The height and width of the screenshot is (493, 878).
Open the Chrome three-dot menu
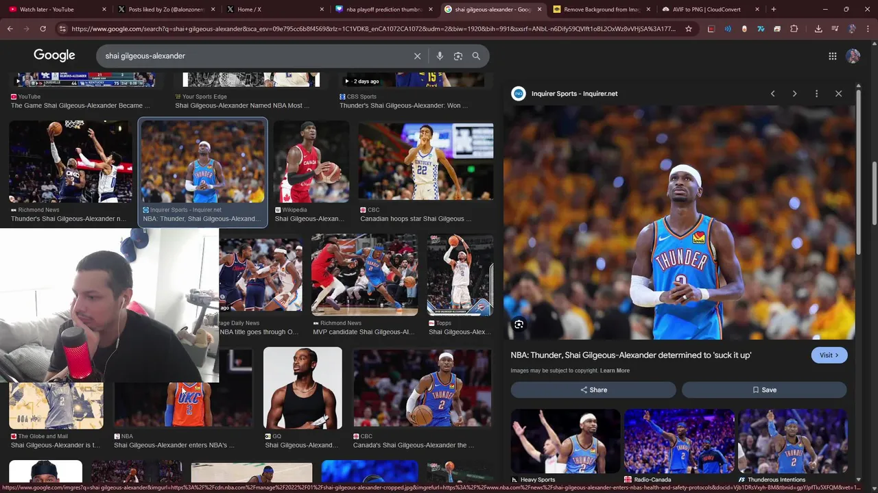point(868,29)
